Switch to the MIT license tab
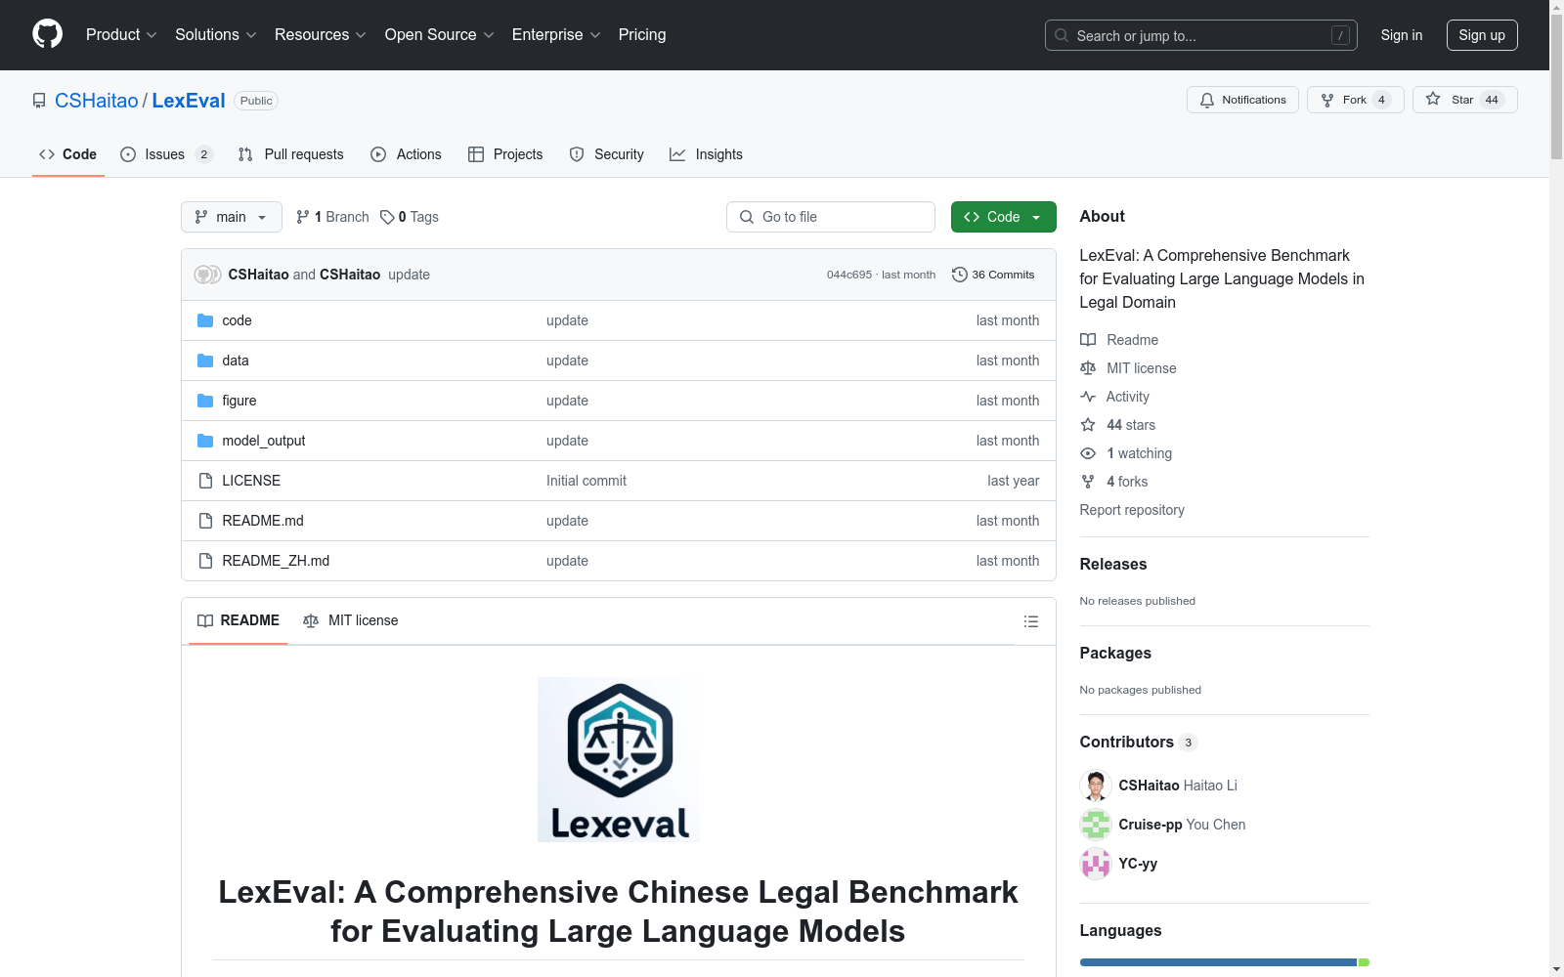 (x=351, y=620)
